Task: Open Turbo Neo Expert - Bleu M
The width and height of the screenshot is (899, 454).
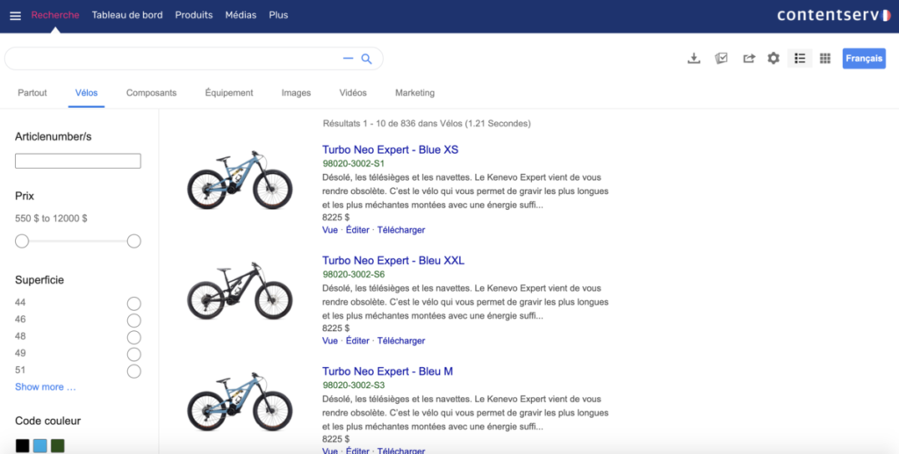Action: (x=387, y=371)
